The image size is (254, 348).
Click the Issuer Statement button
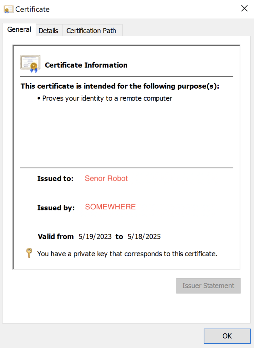[208, 286]
